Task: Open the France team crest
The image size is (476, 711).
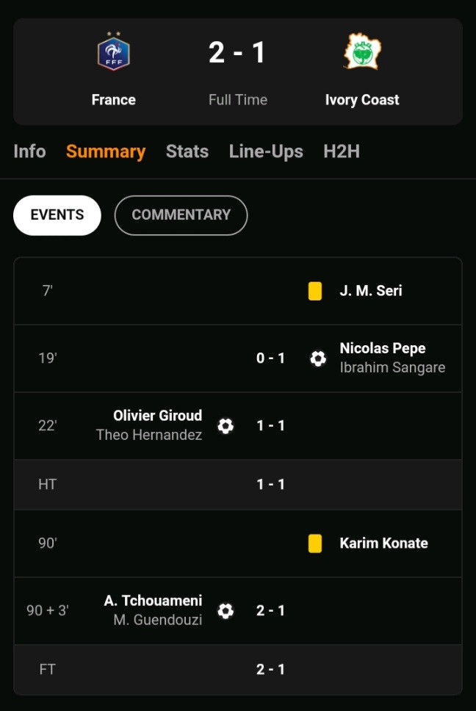Action: 113,51
